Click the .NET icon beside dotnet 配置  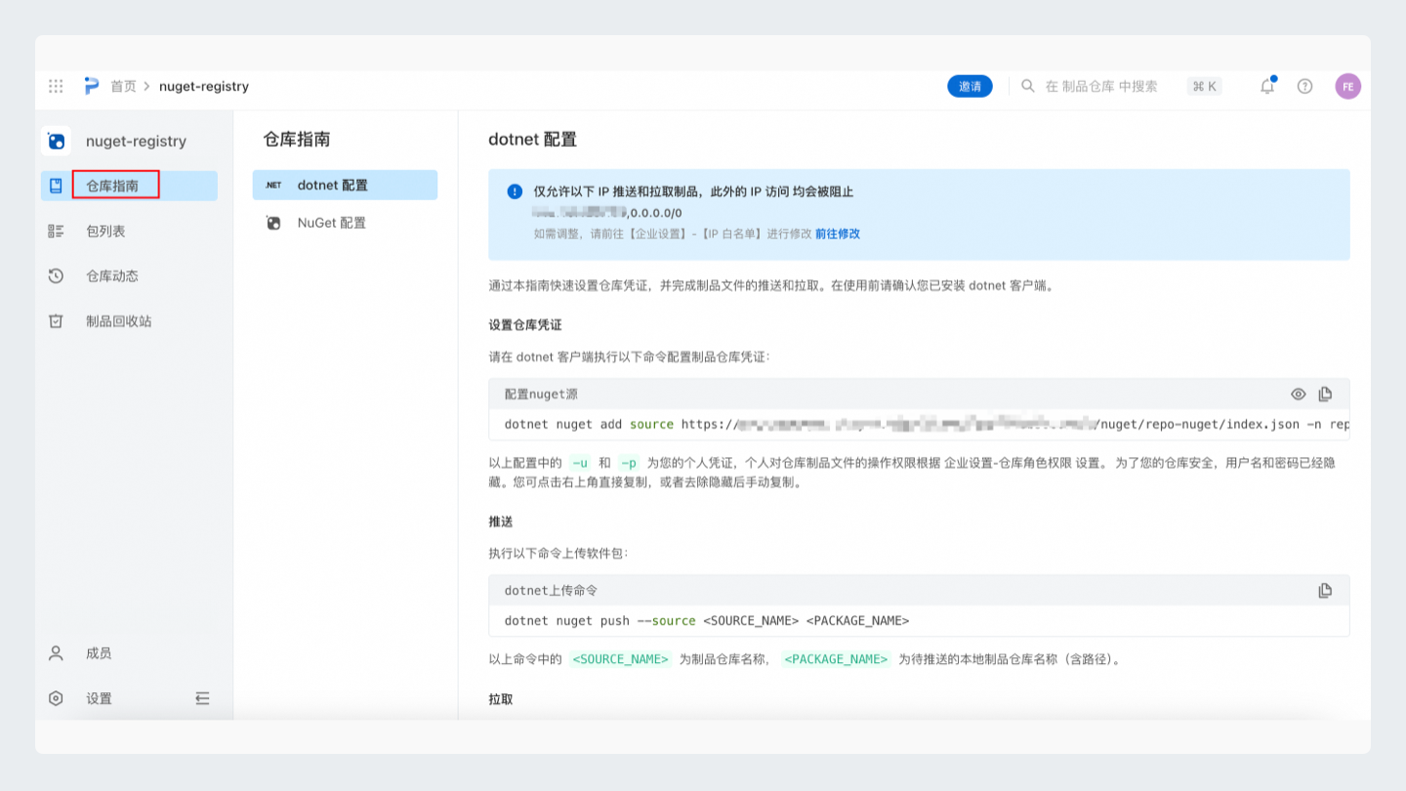coord(273,186)
